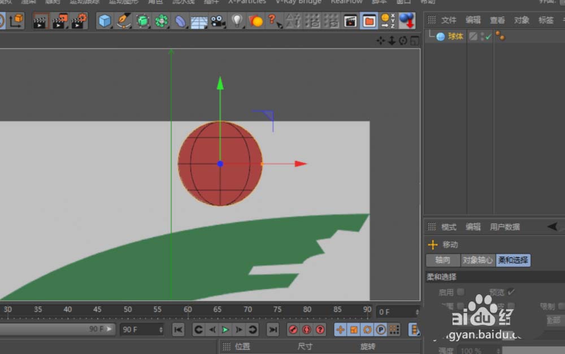Open the Camera object icon
This screenshot has width=565, height=354.
217,21
